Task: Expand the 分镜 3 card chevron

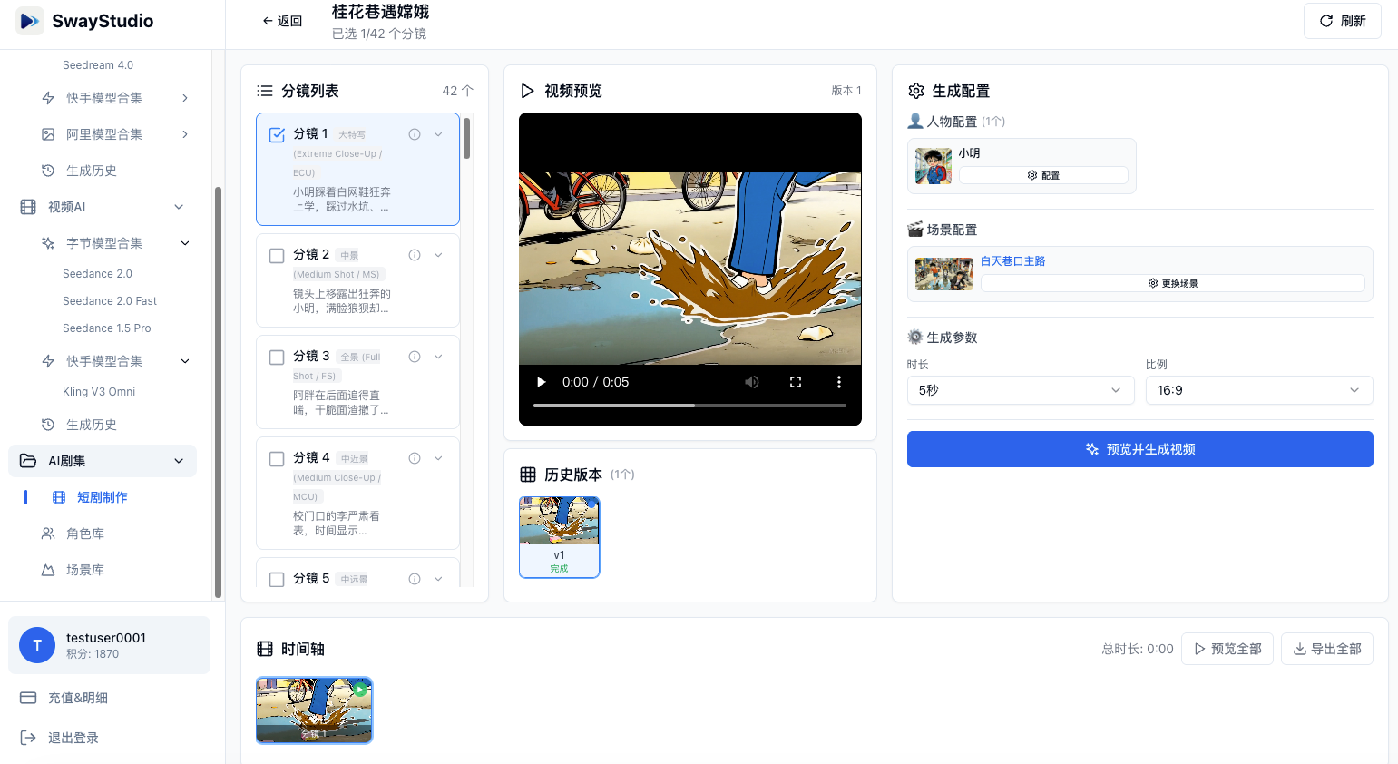Action: pos(438,357)
